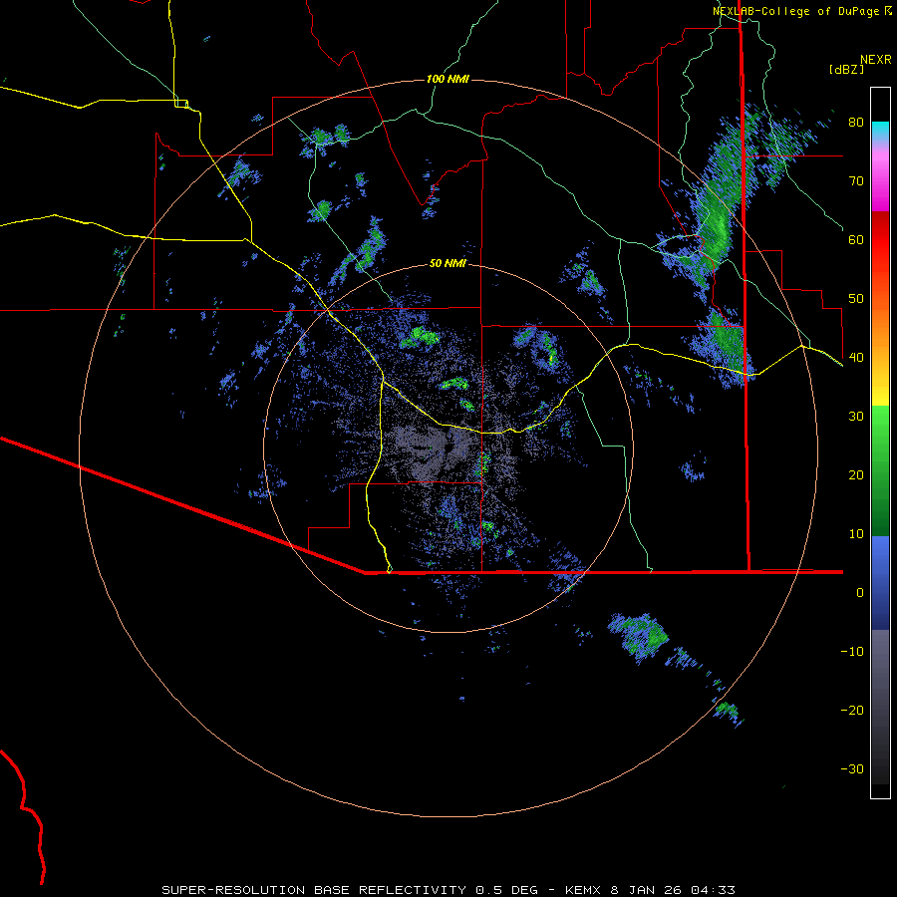
Task: Click the 50 NMI range ring label
Action: click(x=448, y=263)
